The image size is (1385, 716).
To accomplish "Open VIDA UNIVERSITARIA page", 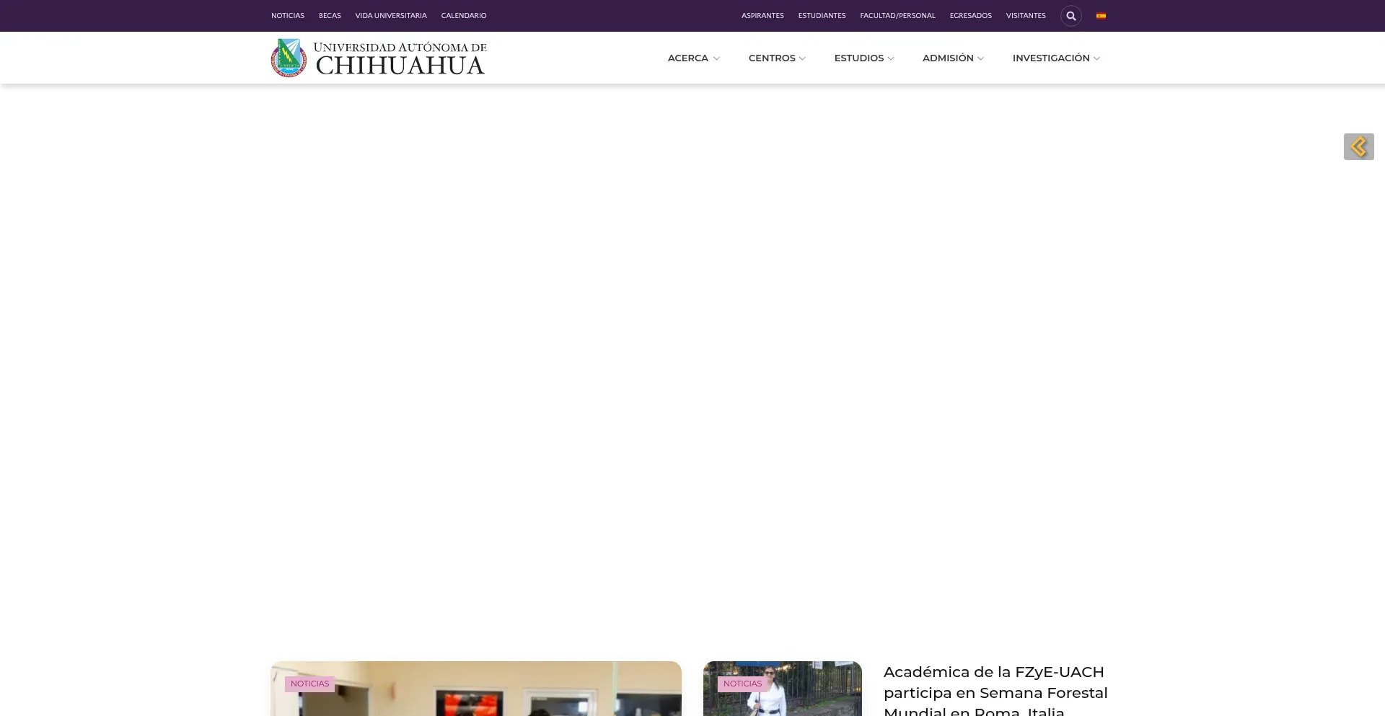I will (x=391, y=16).
